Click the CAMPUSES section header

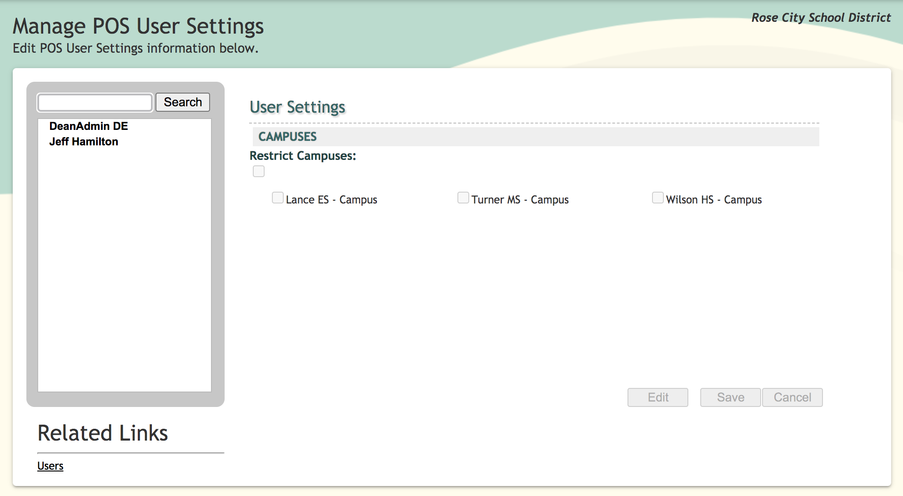[x=287, y=137]
